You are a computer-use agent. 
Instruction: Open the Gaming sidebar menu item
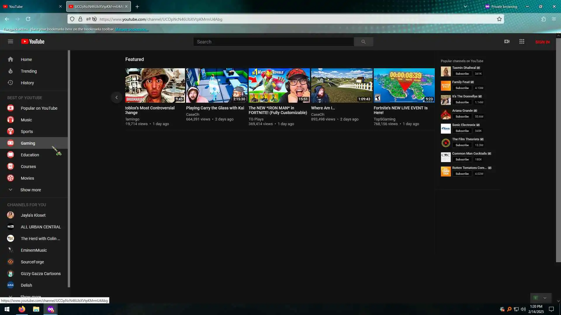(28, 143)
